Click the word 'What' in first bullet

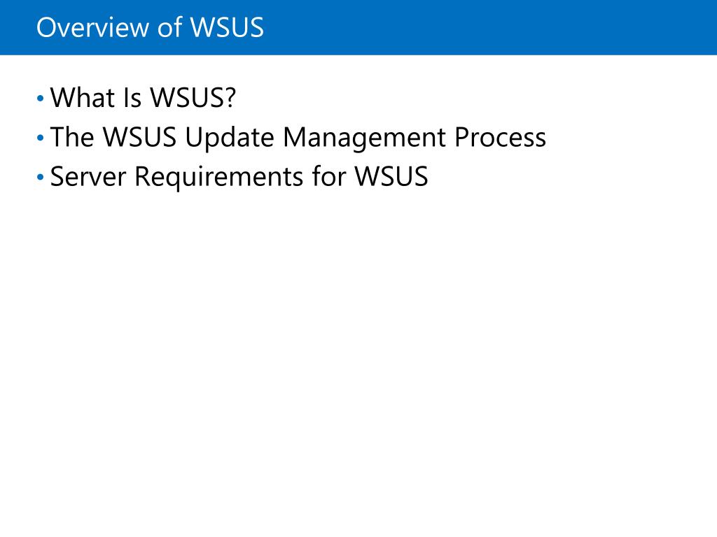(x=83, y=97)
